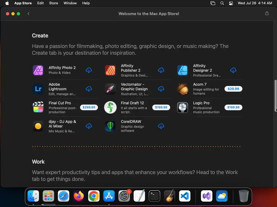Download Vectornator via cloud icon
The image size is (277, 207).
point(161,89)
